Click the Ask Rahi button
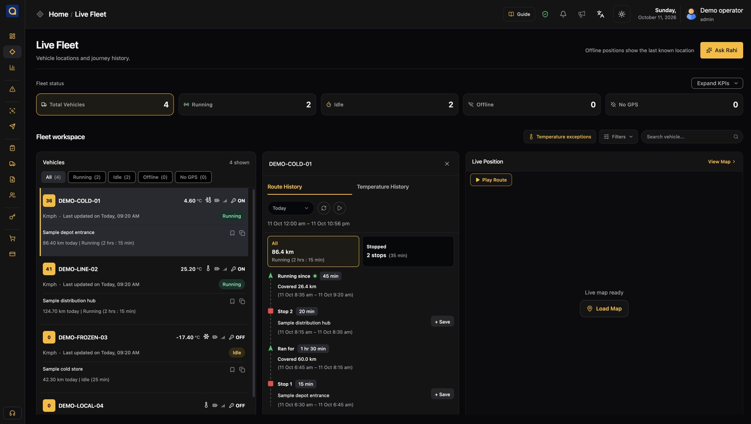751x424 pixels. tap(722, 50)
